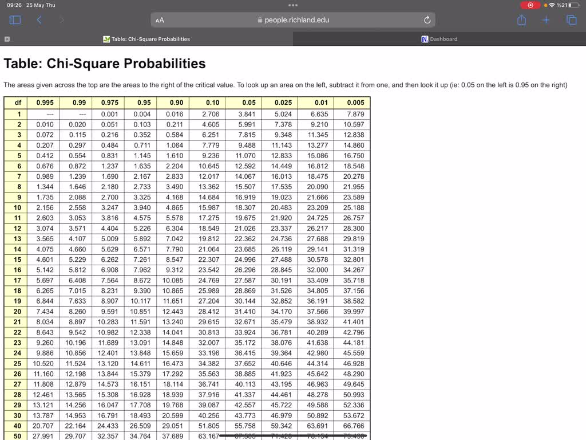Reload the Chi-Square Probabilities page

(x=427, y=19)
